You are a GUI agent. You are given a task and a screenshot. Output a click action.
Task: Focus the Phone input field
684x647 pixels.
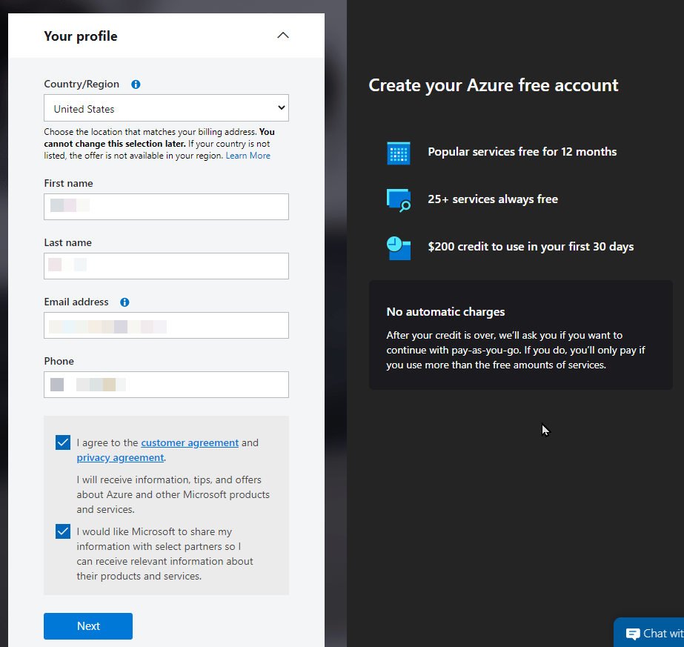point(166,385)
